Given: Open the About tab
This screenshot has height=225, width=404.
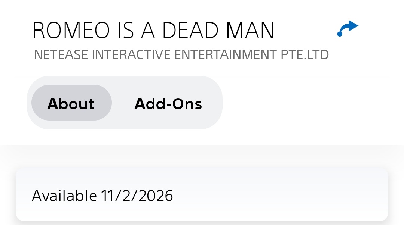Looking at the screenshot, I should pos(71,103).
